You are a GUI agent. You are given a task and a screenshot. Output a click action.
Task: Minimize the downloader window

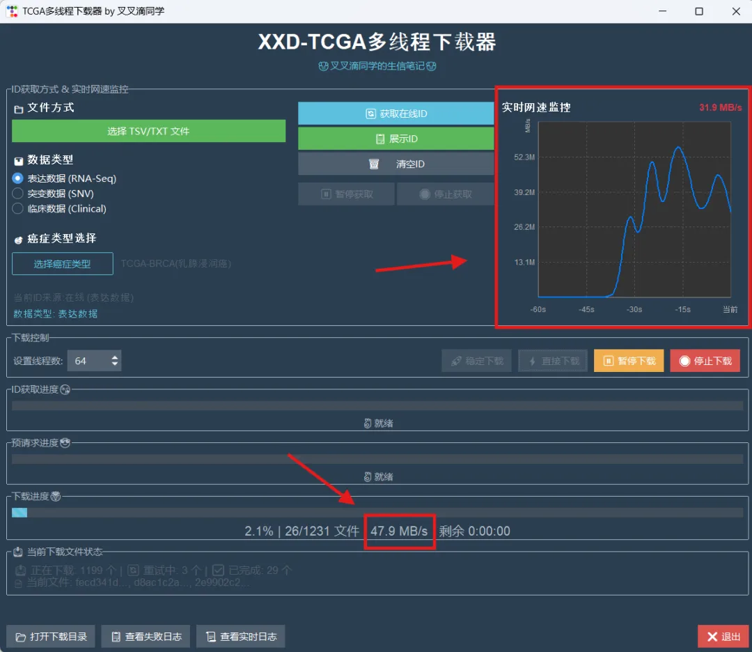[662, 11]
